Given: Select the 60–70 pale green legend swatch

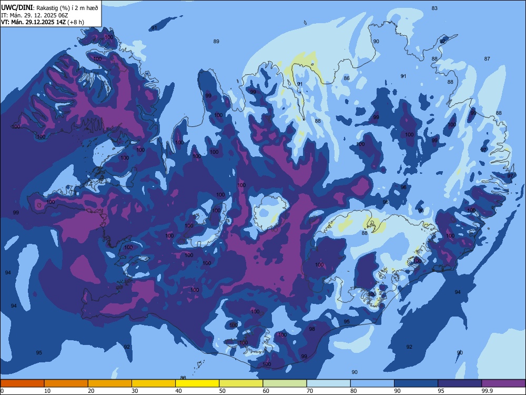Looking at the screenshot, I should 285,383.
